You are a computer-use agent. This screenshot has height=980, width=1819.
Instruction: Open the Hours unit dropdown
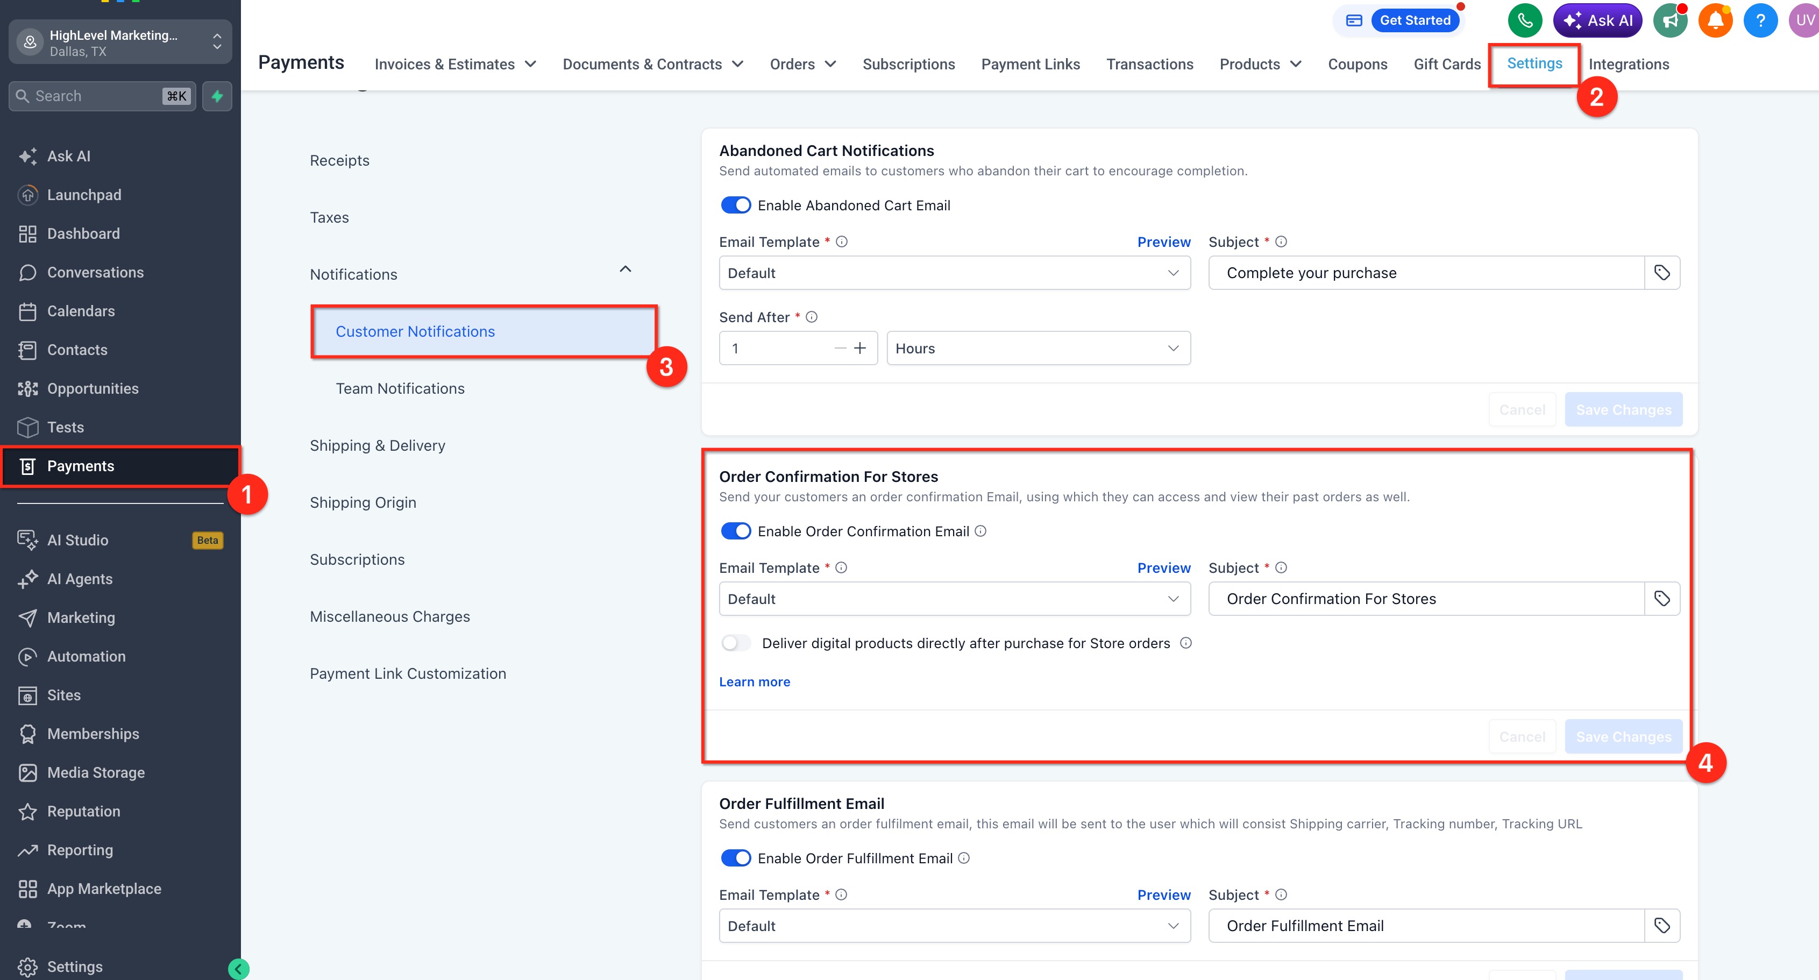point(1039,349)
